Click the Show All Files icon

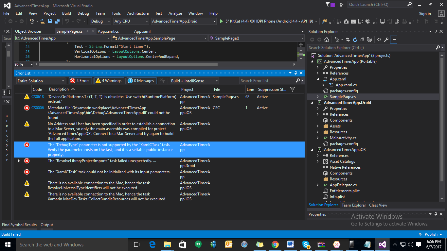point(369,40)
